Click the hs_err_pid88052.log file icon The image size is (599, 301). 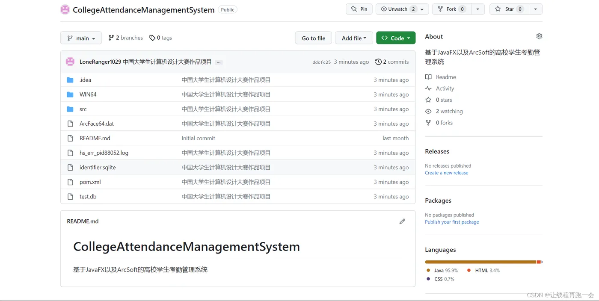click(x=70, y=153)
